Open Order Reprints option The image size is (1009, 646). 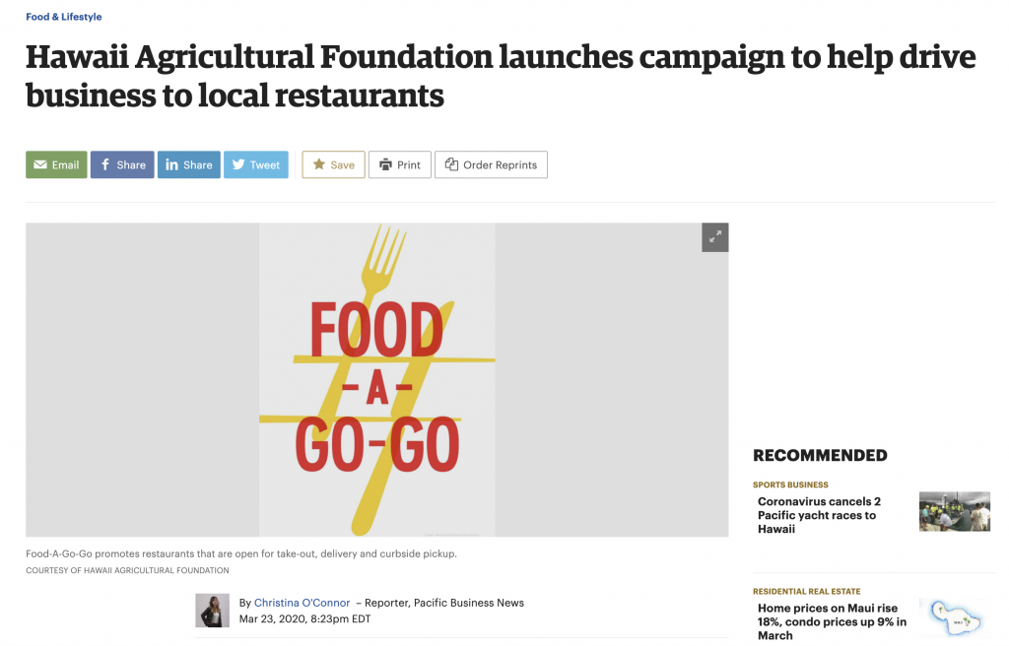(491, 164)
